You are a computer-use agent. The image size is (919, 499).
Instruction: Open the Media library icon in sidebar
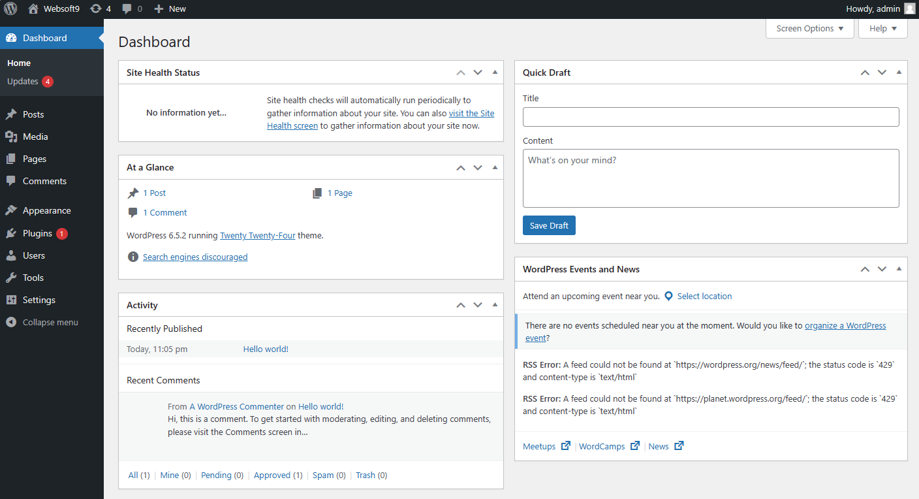pyautogui.click(x=11, y=137)
